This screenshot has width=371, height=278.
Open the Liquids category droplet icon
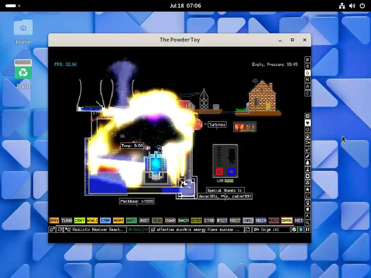click(308, 163)
